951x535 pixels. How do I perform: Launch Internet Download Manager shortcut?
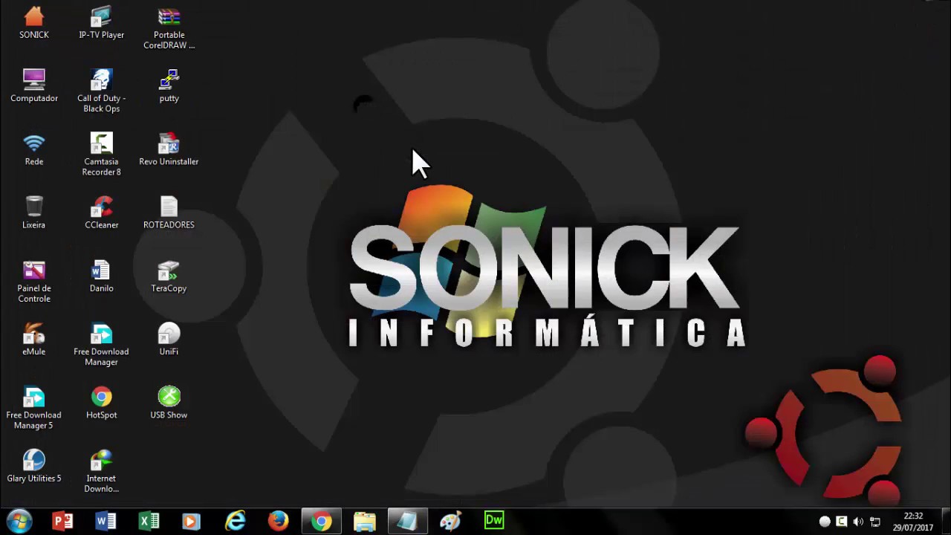[x=101, y=471]
